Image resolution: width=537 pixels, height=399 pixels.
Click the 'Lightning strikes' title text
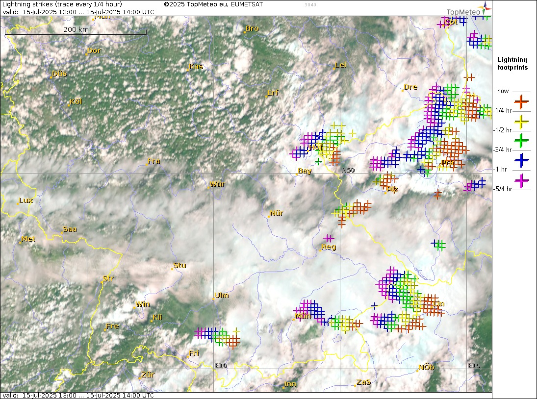[62, 4]
